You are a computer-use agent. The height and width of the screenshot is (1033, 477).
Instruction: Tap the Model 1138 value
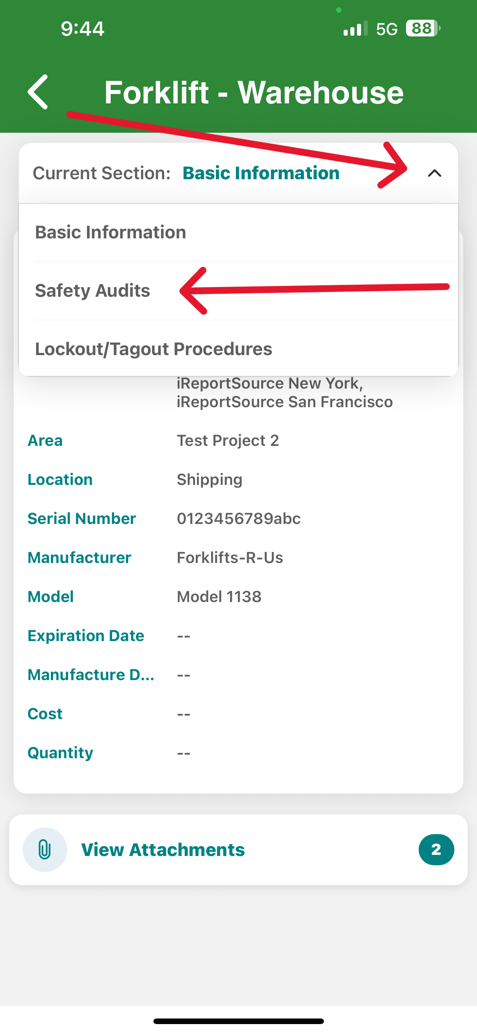pyautogui.click(x=219, y=597)
